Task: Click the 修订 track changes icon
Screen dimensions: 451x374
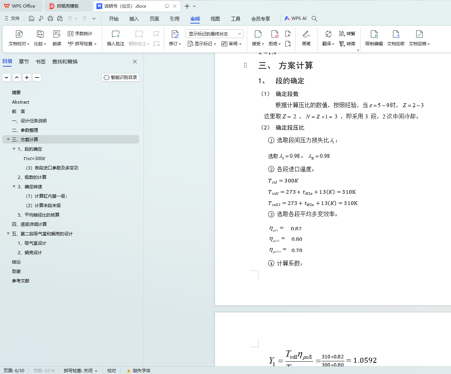Action: click(175, 34)
